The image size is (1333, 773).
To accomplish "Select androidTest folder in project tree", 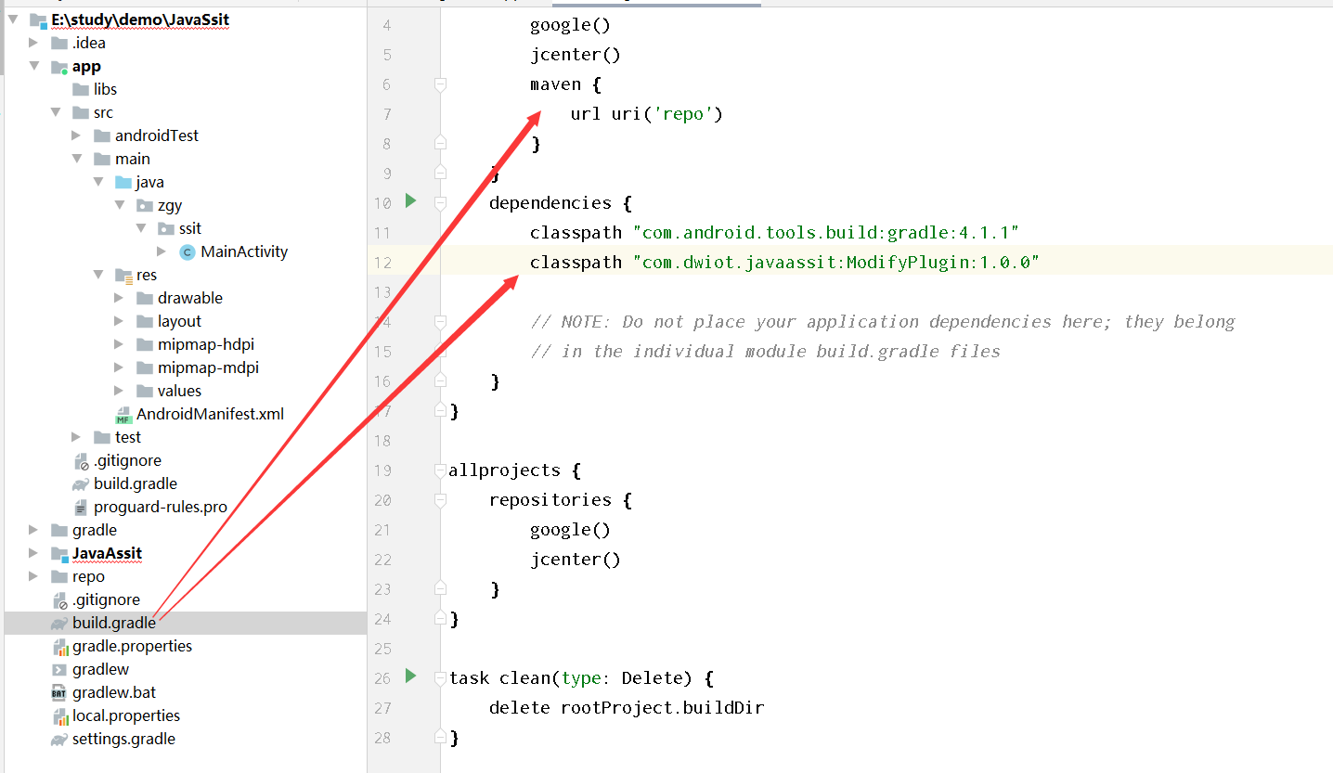I will 157,135.
